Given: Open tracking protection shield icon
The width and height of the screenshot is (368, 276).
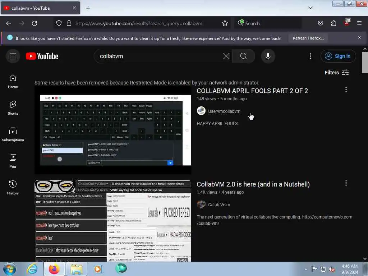Looking at the screenshot, I should (59, 23).
